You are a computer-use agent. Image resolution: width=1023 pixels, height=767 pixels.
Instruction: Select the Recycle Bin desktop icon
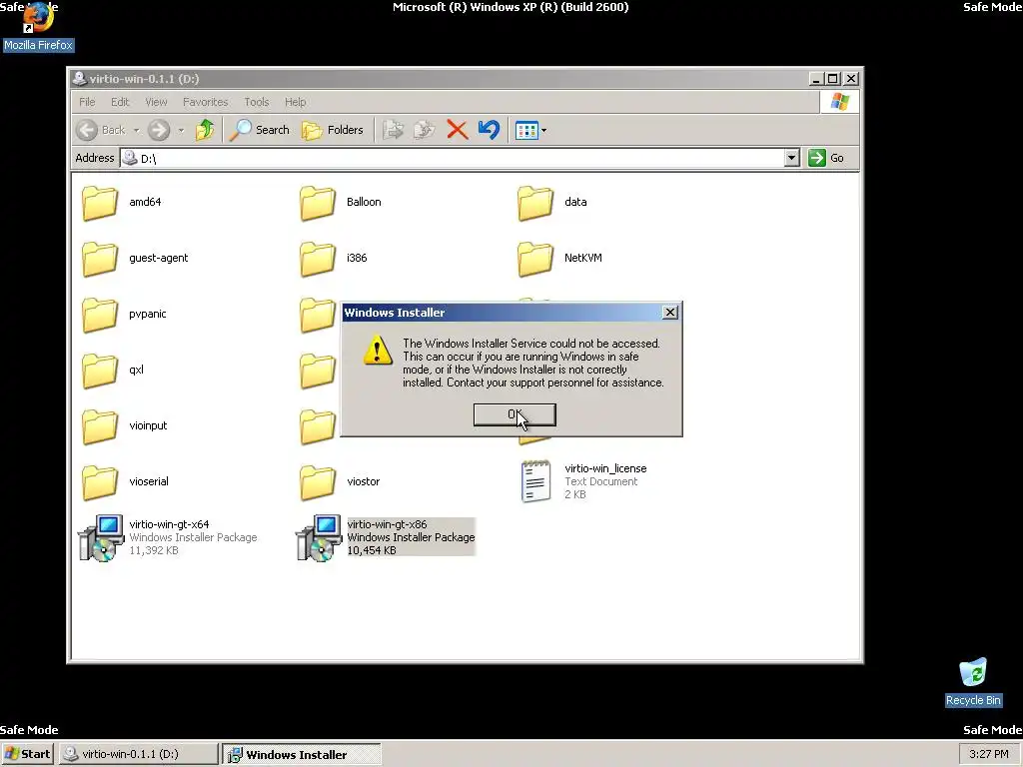click(x=973, y=682)
